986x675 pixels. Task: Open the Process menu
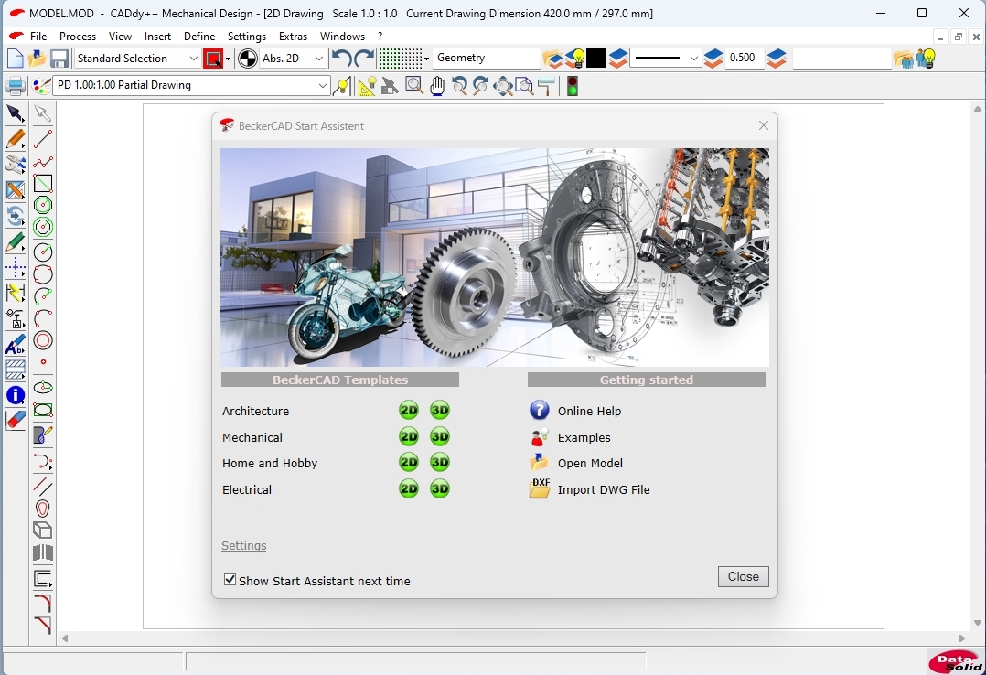coord(78,37)
